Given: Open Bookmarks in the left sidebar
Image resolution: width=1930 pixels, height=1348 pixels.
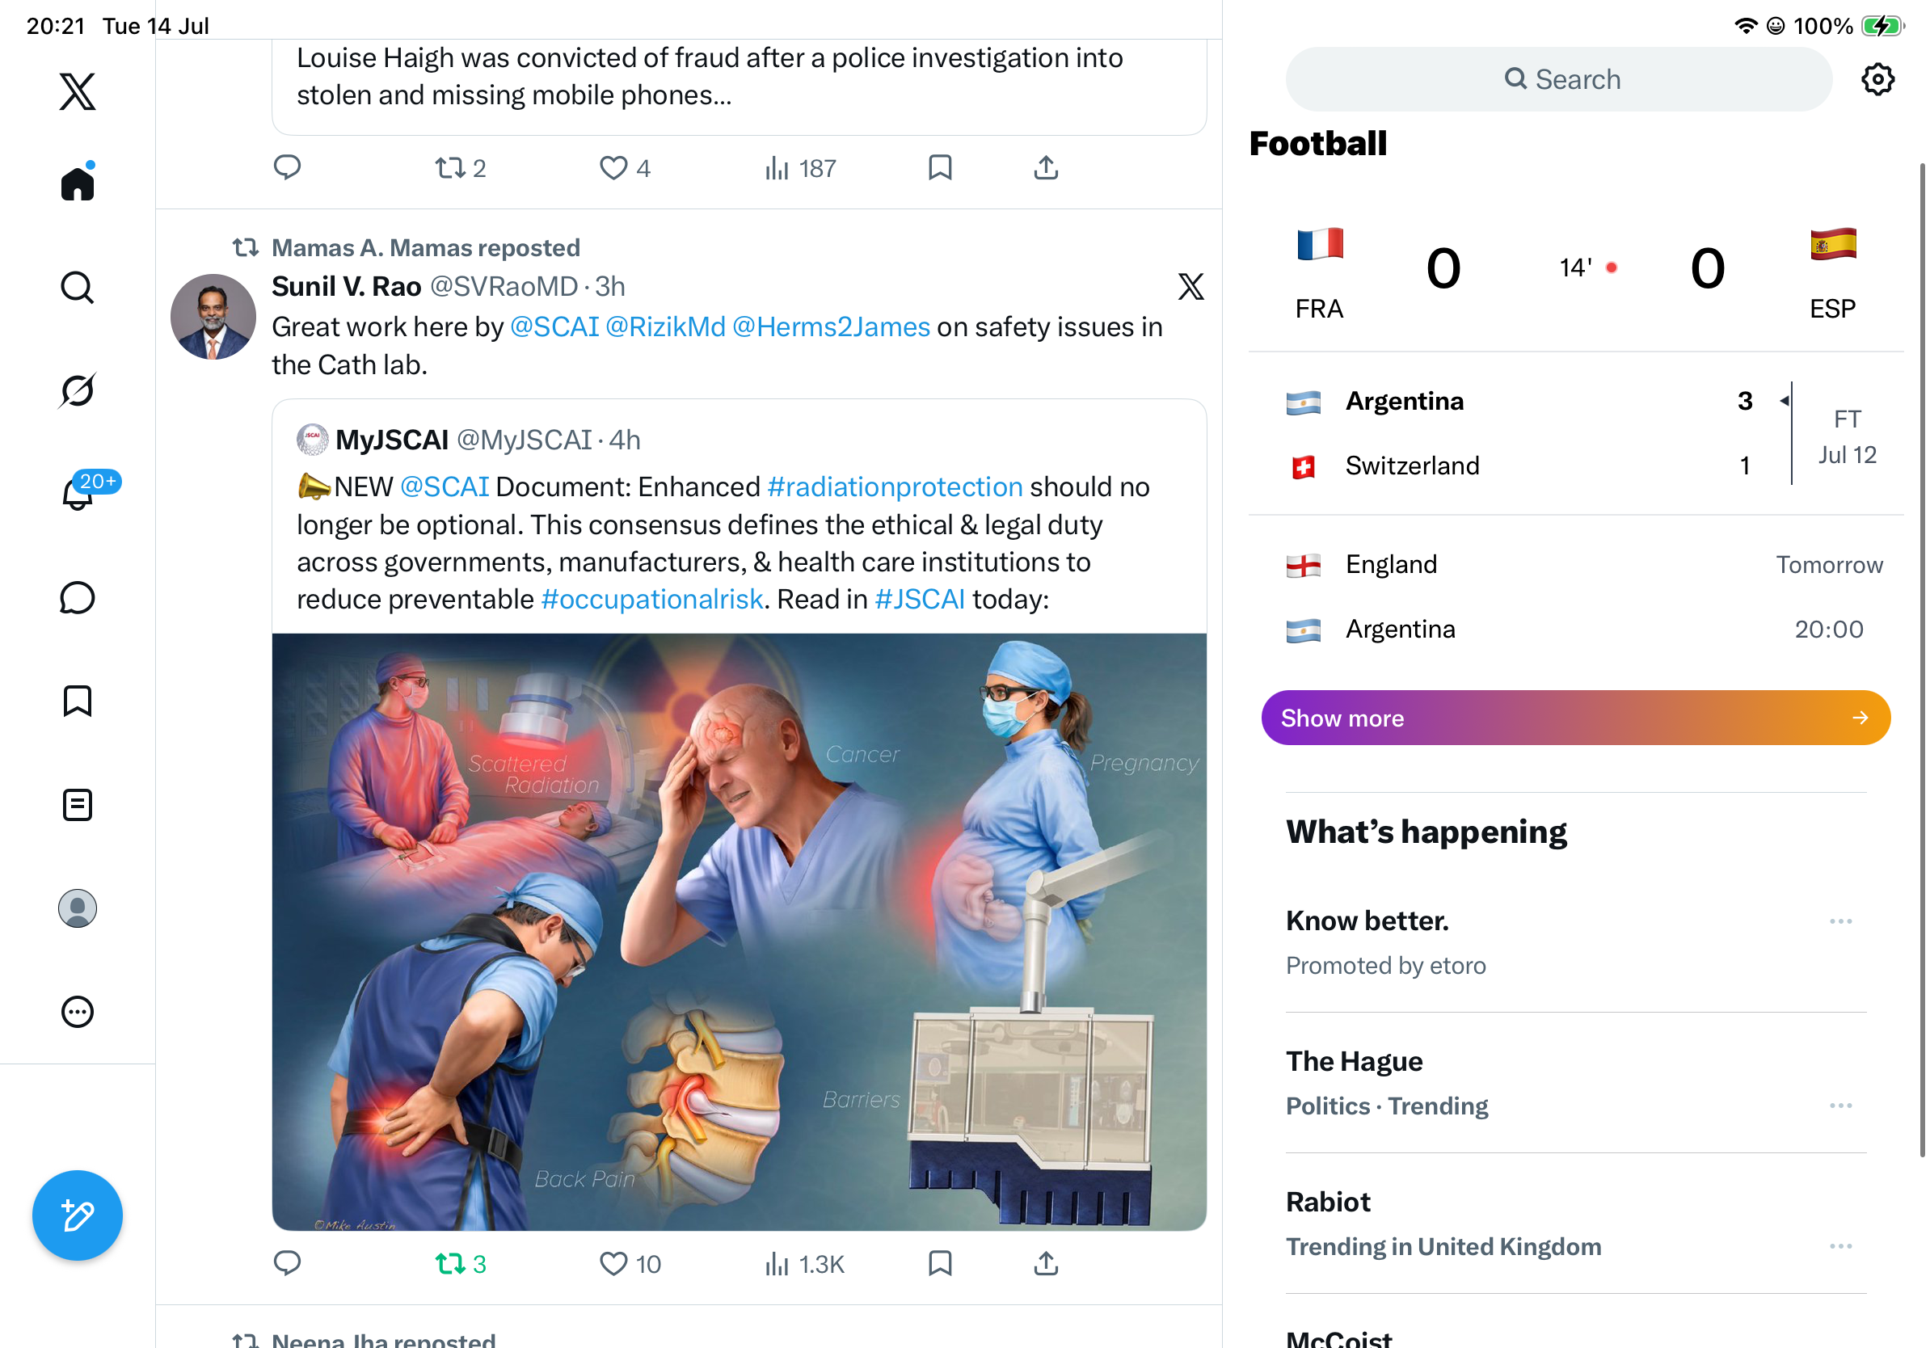Looking at the screenshot, I should pos(78,701).
